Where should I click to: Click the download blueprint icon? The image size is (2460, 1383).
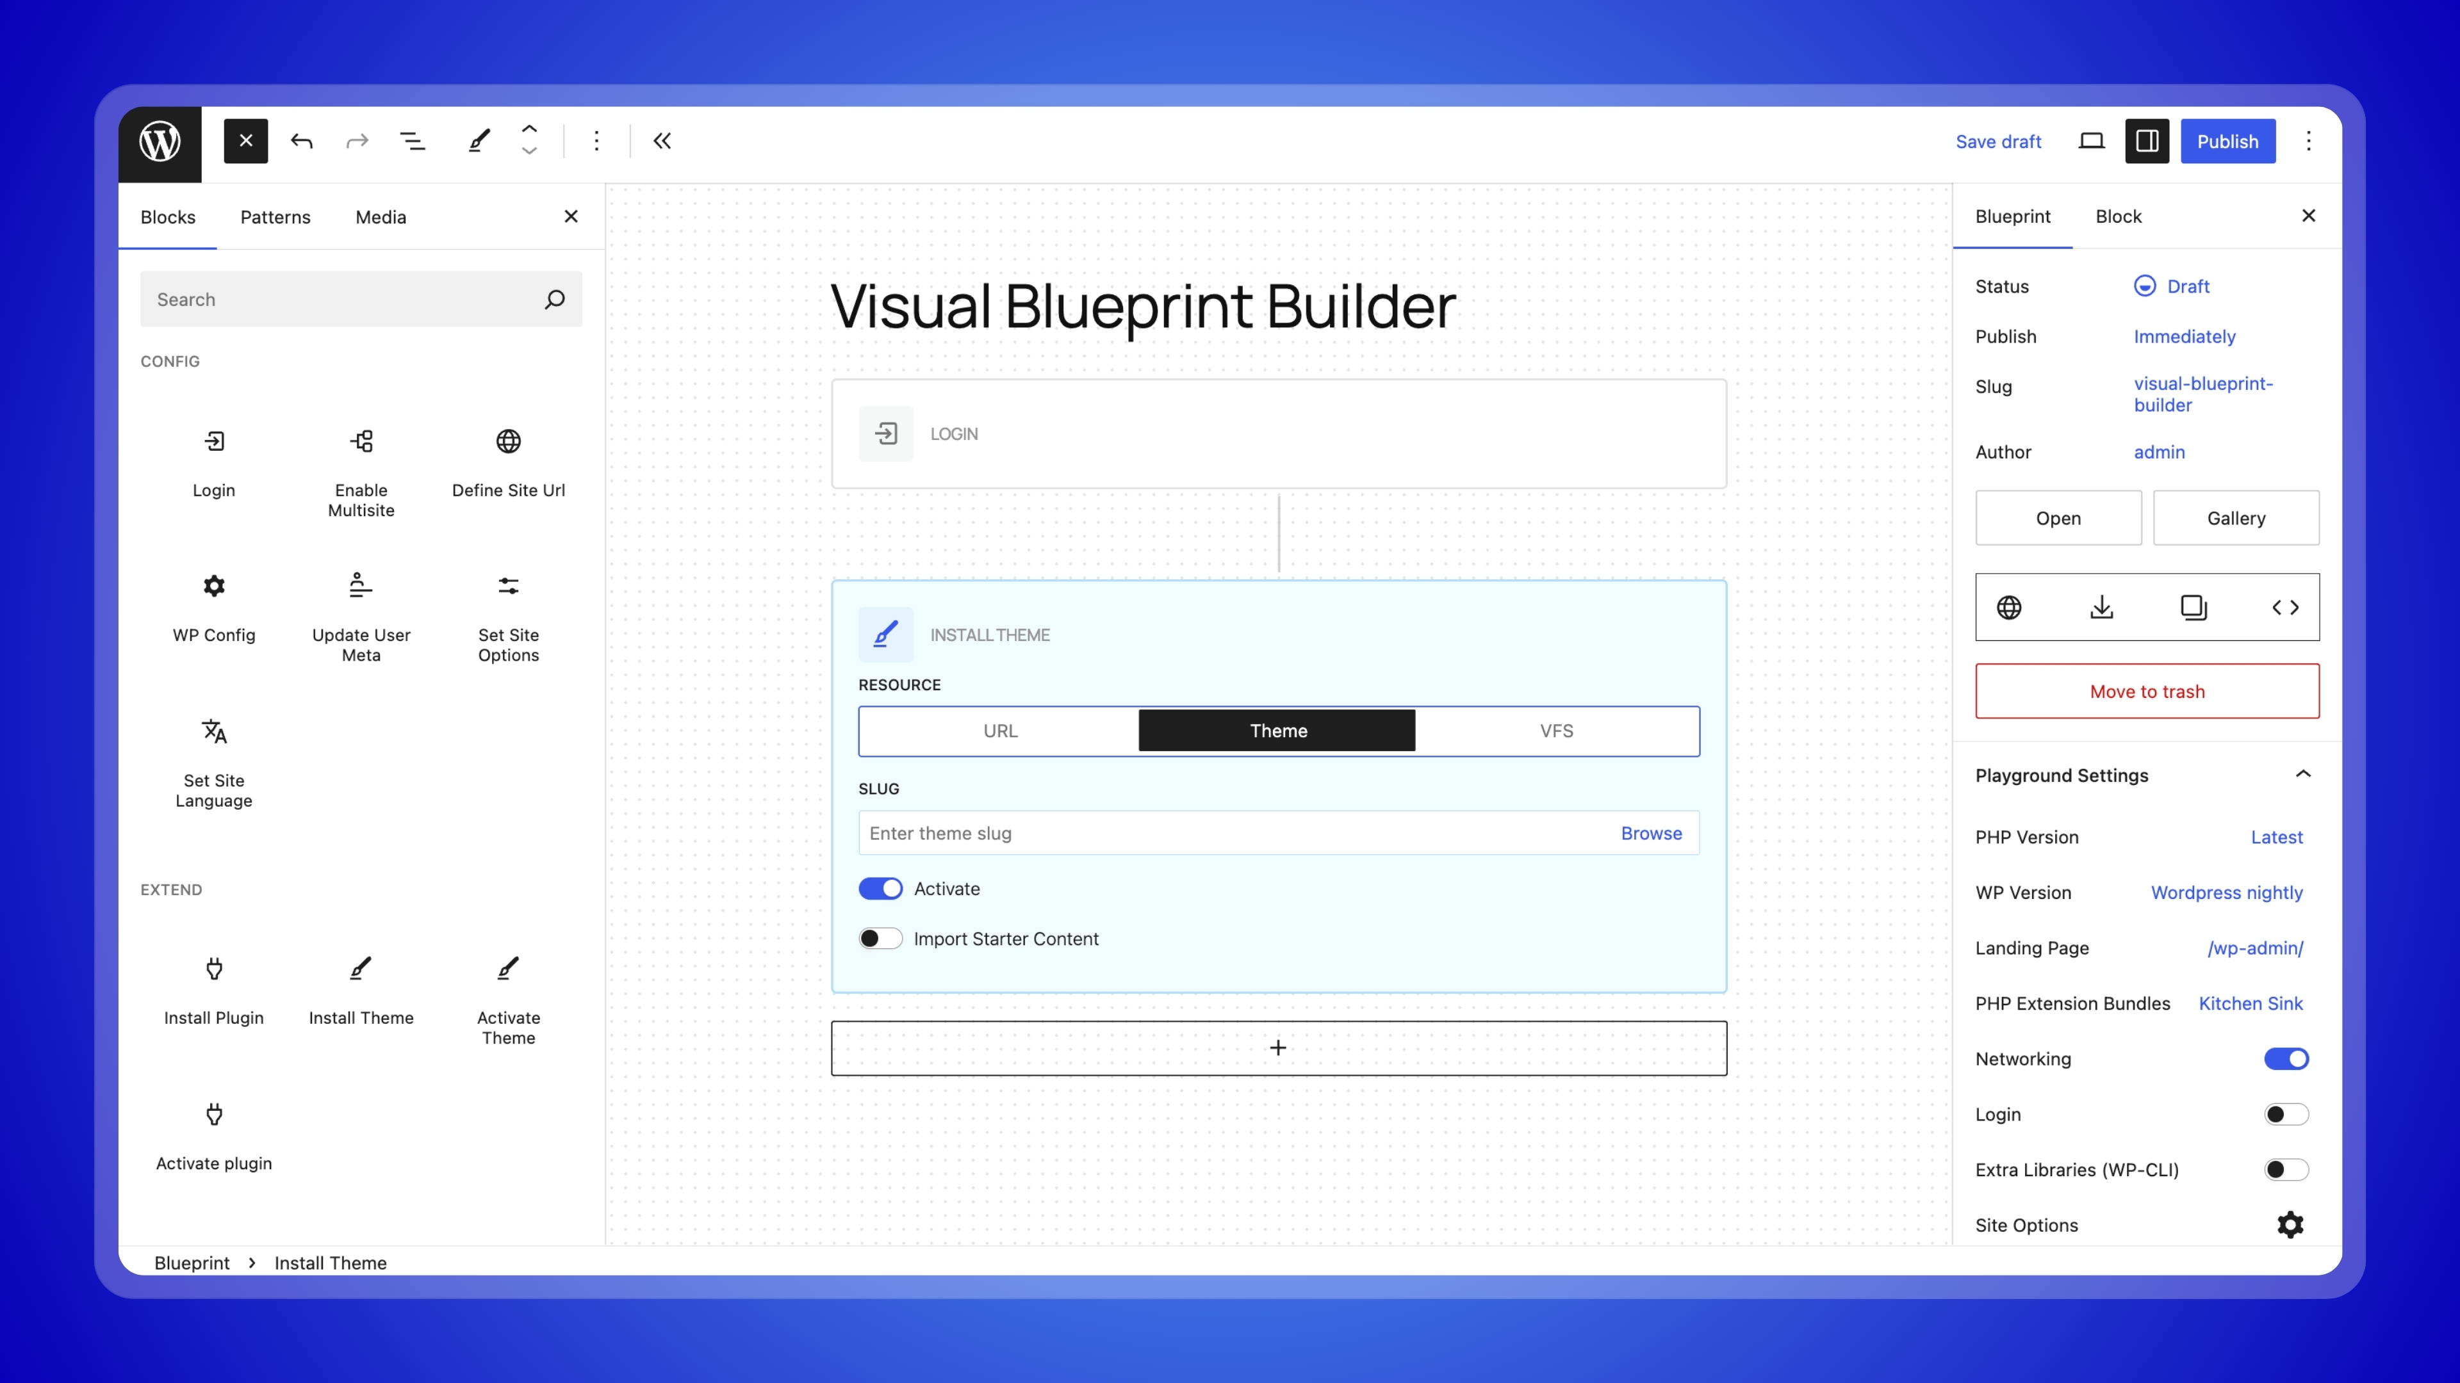[x=2101, y=607]
